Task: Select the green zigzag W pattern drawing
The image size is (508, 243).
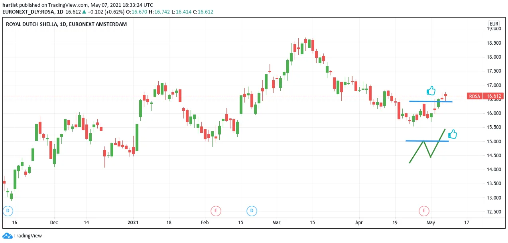Action: click(427, 146)
